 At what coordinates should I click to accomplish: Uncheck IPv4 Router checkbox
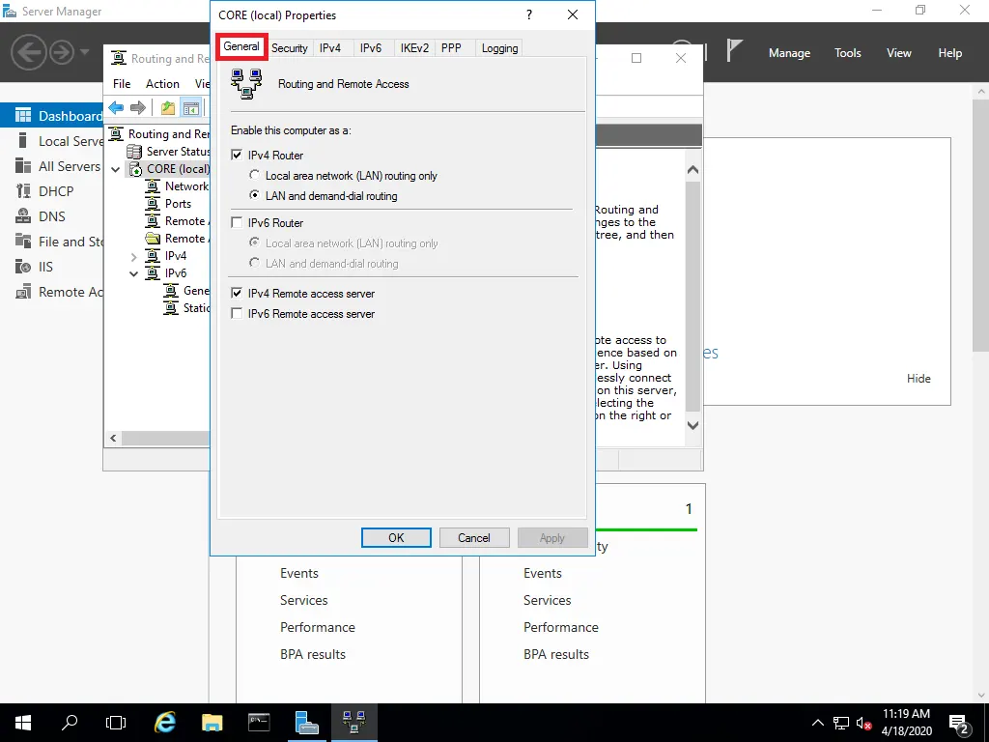pyautogui.click(x=237, y=156)
